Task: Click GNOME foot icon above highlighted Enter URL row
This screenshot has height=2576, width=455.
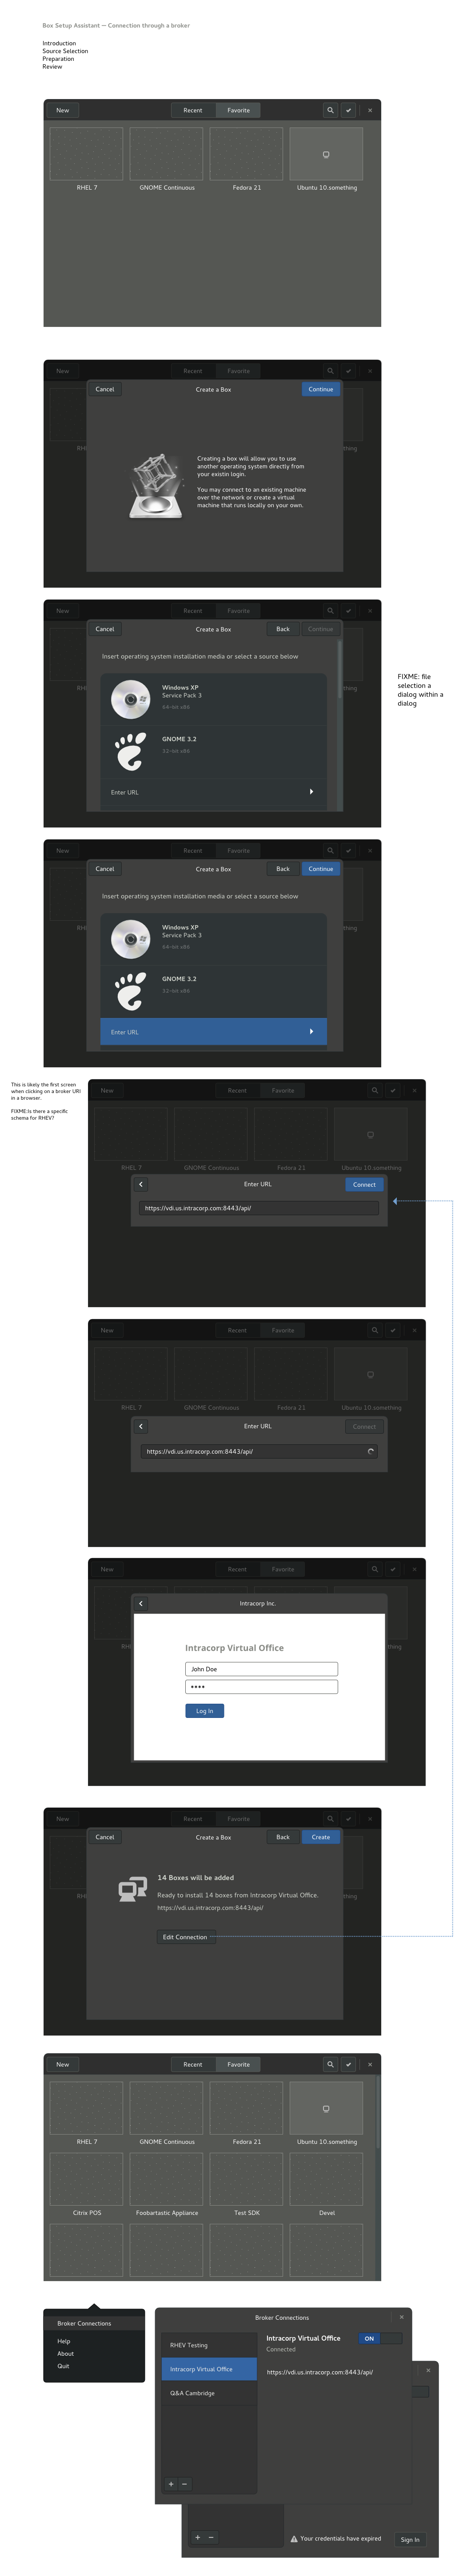Action: pyautogui.click(x=130, y=991)
